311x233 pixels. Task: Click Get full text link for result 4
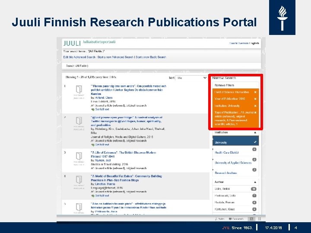102,195
